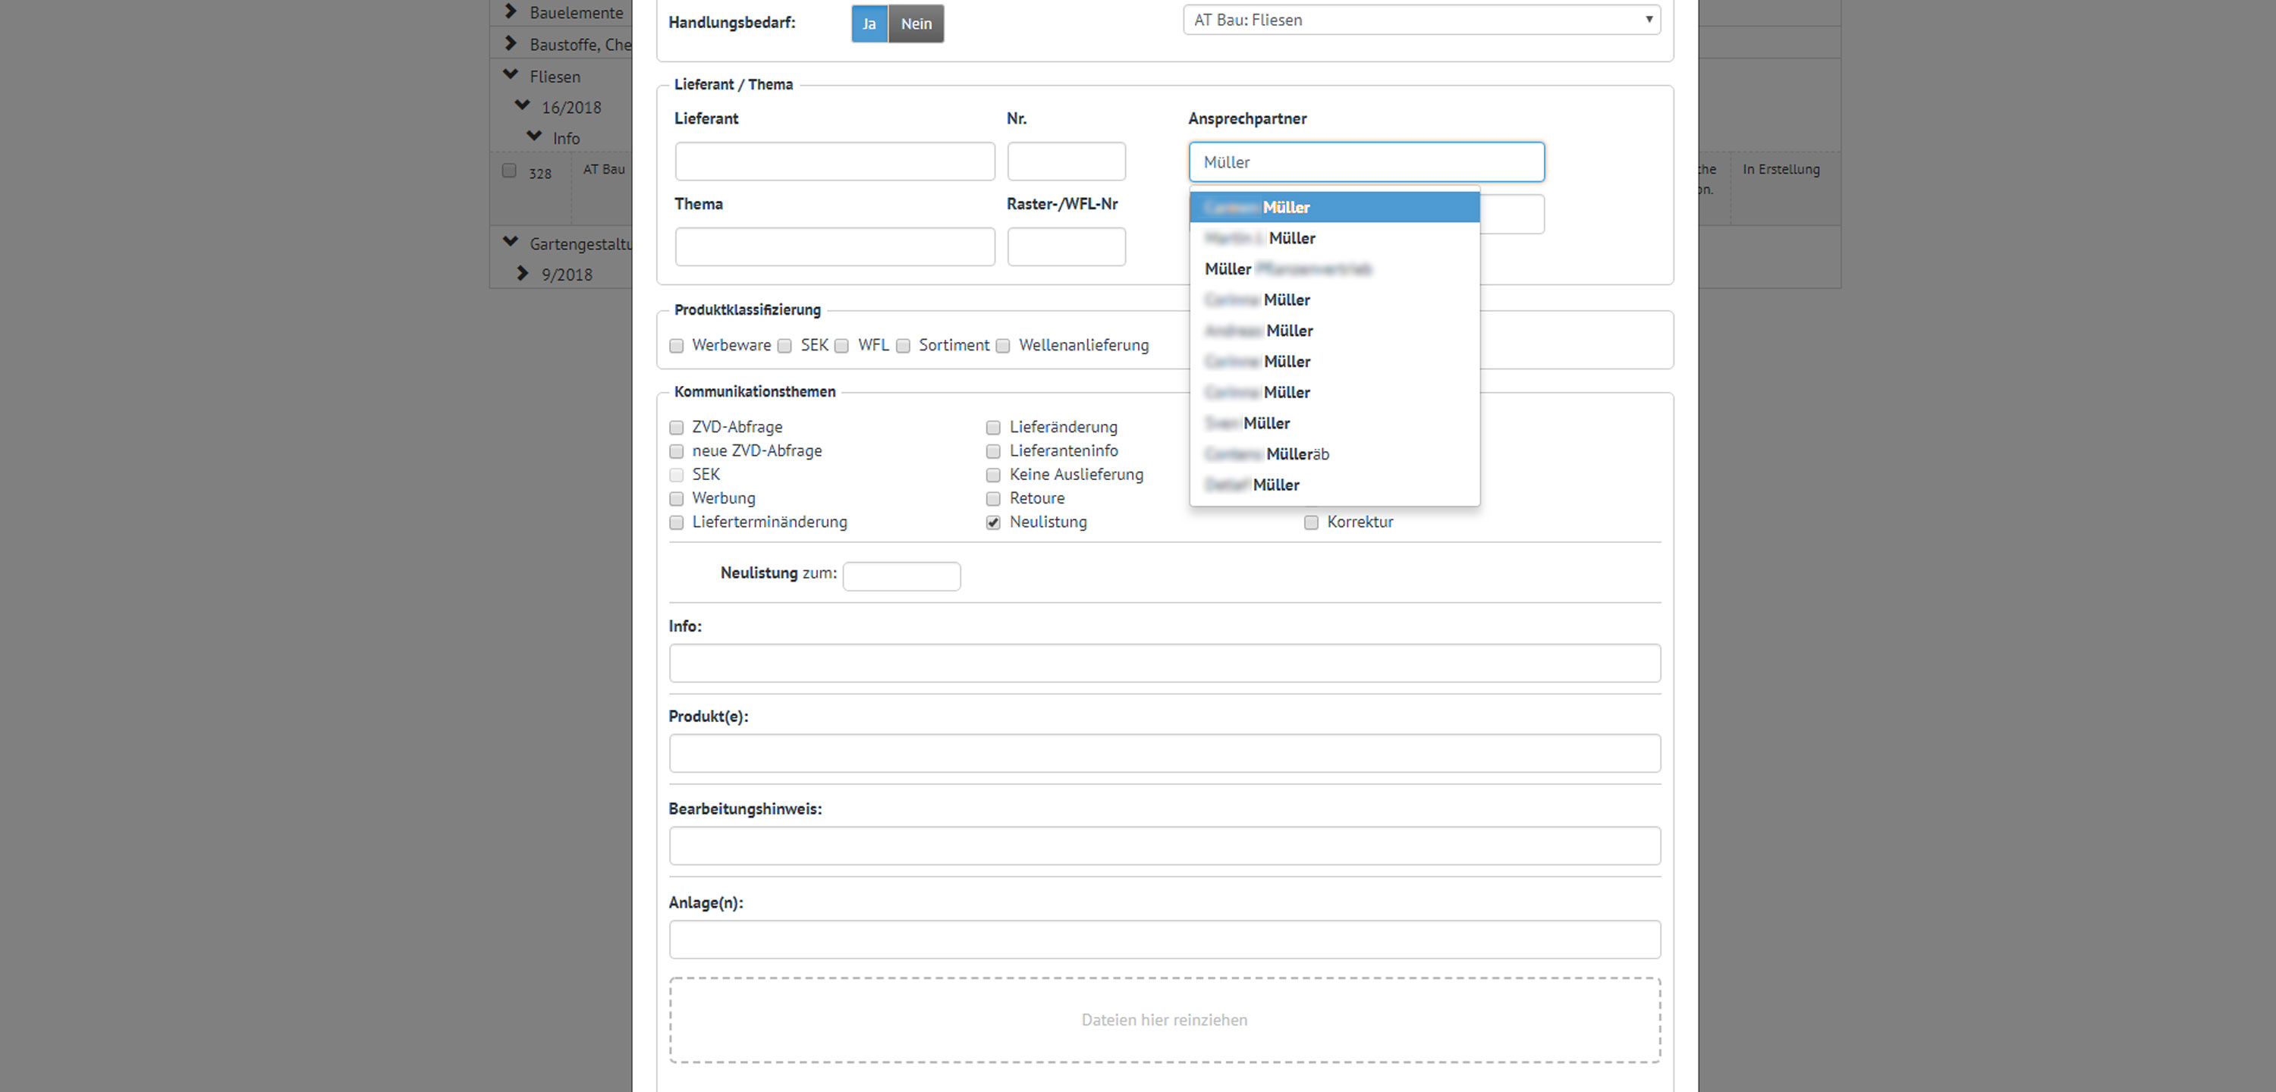The height and width of the screenshot is (1092, 2276).
Task: Uncheck the Neulistung checkbox
Action: pyautogui.click(x=993, y=522)
